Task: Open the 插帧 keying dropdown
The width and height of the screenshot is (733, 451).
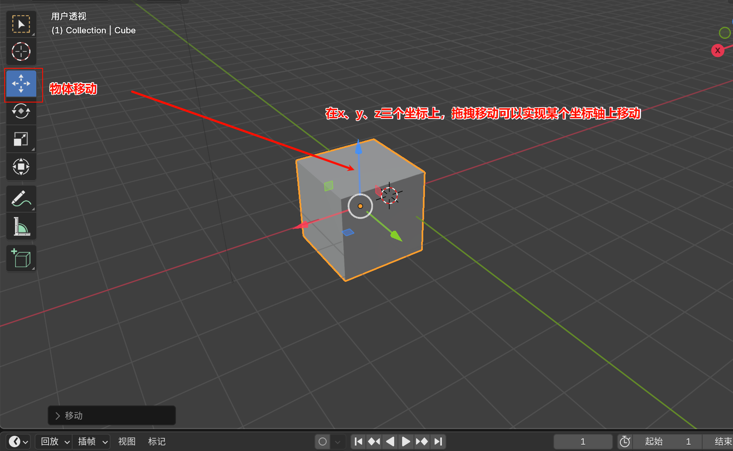Action: point(92,442)
